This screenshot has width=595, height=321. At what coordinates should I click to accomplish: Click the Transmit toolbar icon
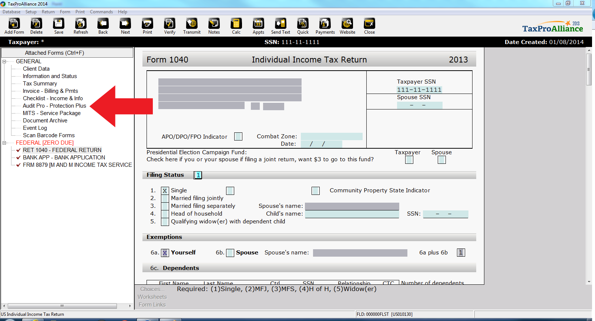pos(192,26)
